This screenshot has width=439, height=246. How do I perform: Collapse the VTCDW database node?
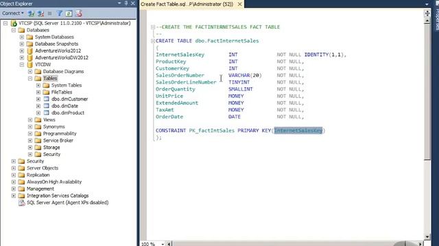[22, 64]
